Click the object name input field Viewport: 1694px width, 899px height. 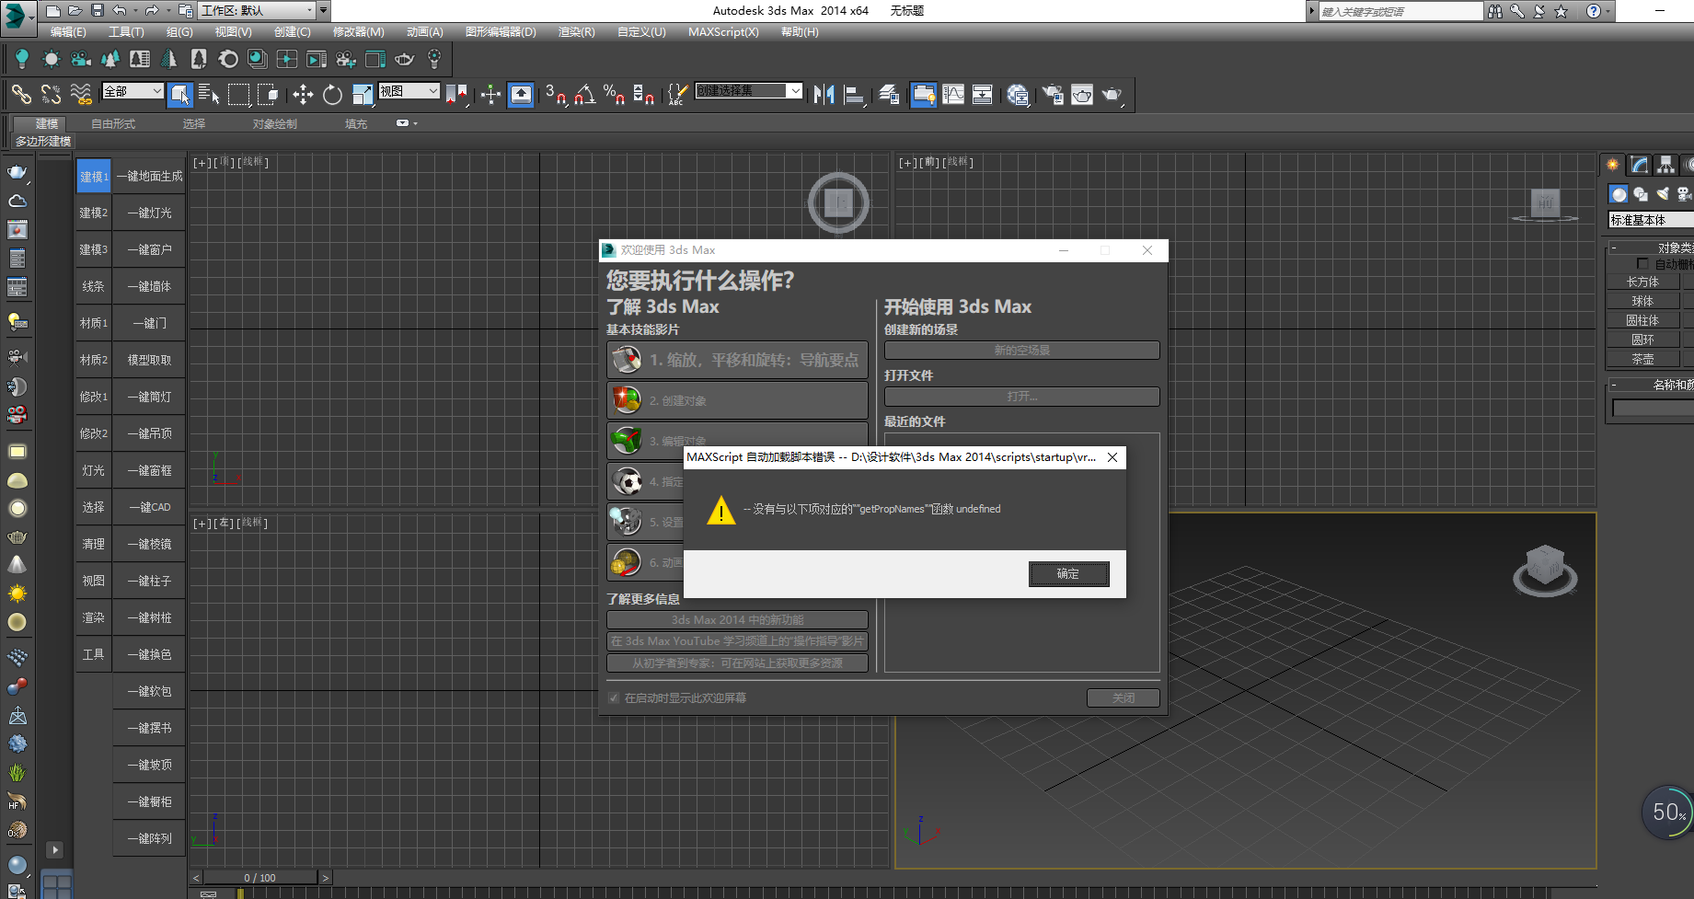tap(1653, 408)
